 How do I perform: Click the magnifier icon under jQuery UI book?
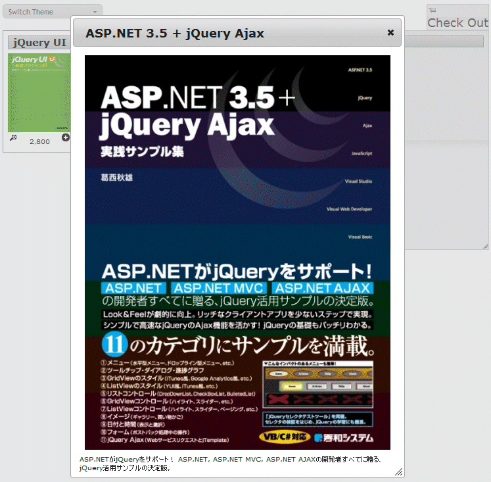13,137
